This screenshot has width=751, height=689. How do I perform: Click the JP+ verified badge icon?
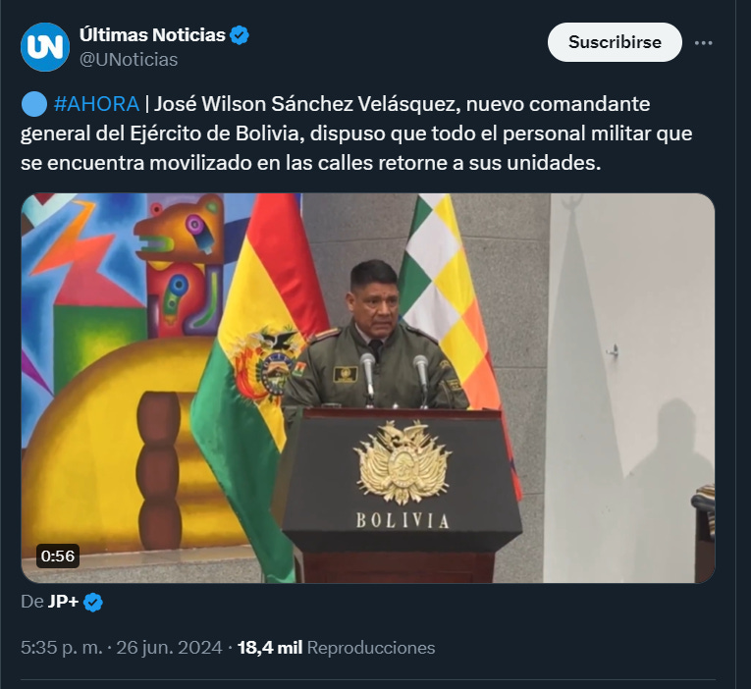(x=93, y=602)
